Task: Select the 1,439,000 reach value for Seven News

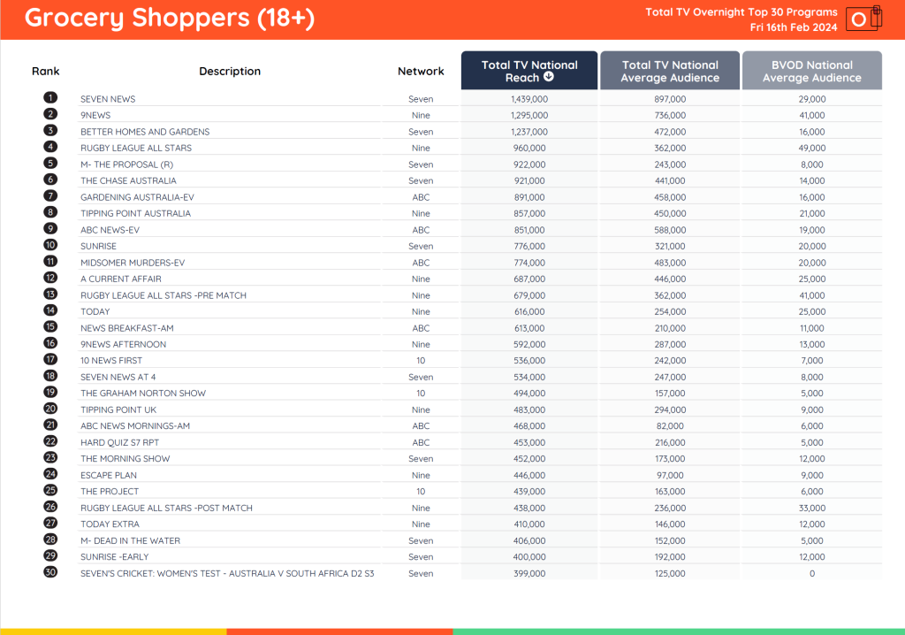Action: [x=529, y=99]
